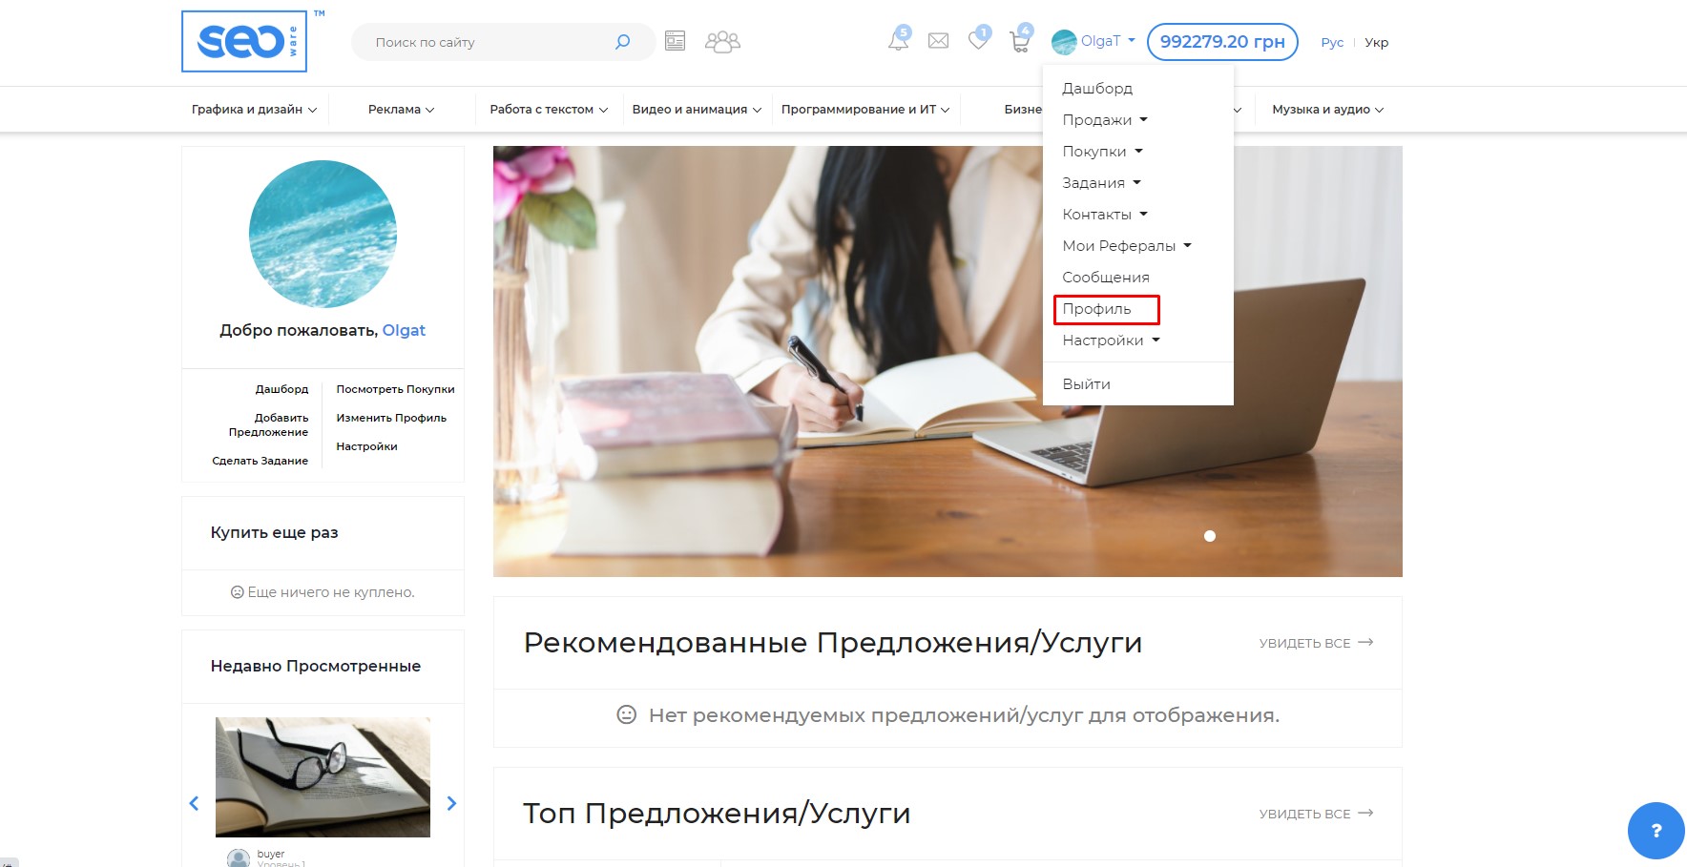Click the SEO ware logo

pos(244,42)
